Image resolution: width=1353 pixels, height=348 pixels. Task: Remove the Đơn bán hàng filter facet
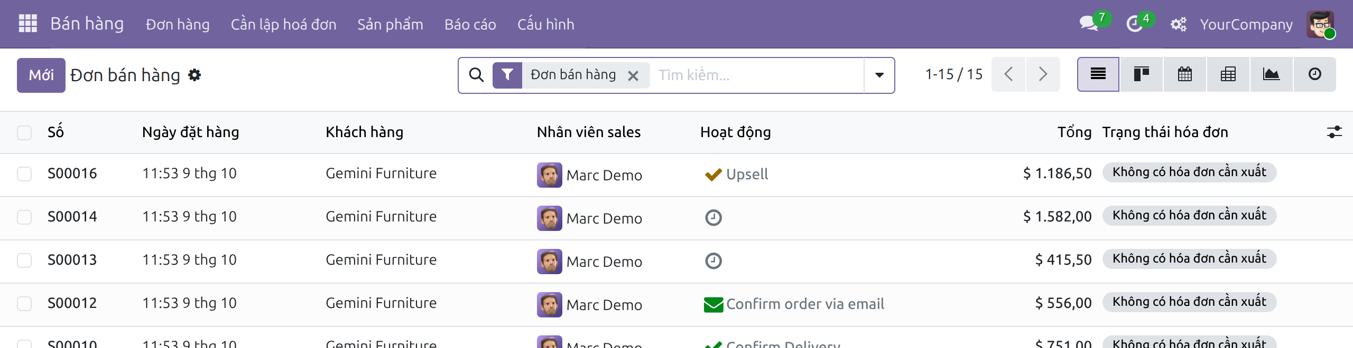click(x=633, y=76)
